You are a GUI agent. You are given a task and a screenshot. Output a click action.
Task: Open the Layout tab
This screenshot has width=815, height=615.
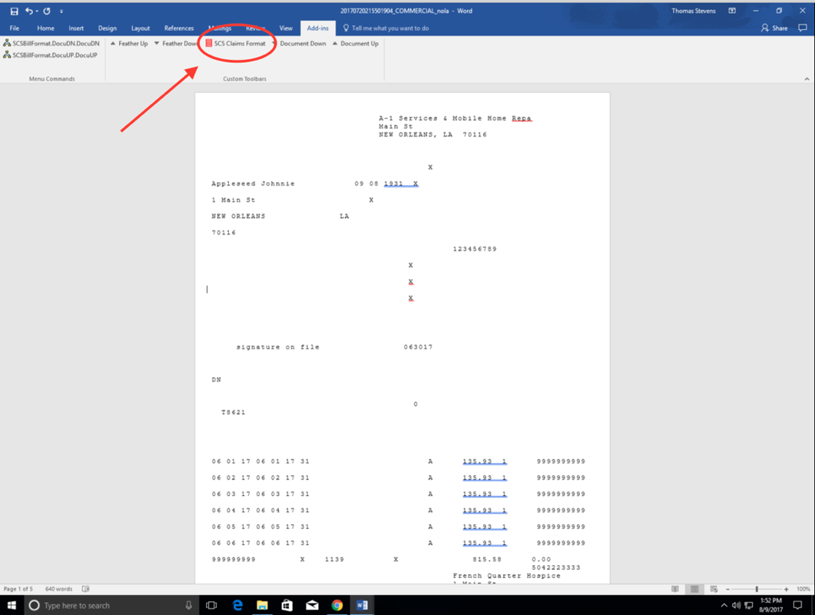coord(141,28)
